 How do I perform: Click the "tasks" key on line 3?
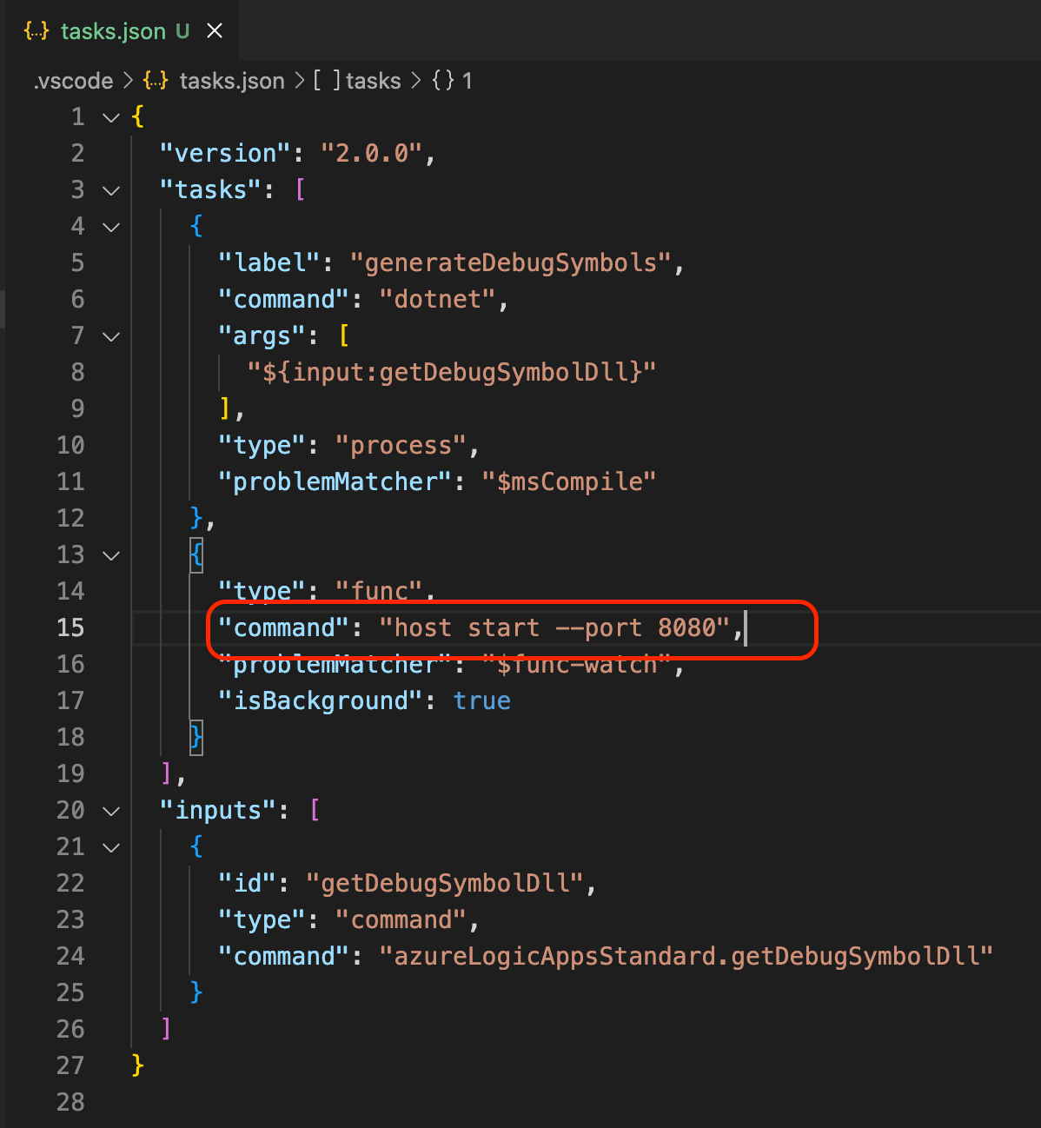click(211, 190)
